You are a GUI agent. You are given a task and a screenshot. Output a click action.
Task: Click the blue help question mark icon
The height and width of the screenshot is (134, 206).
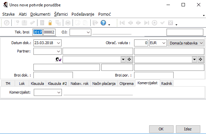tap(103, 23)
